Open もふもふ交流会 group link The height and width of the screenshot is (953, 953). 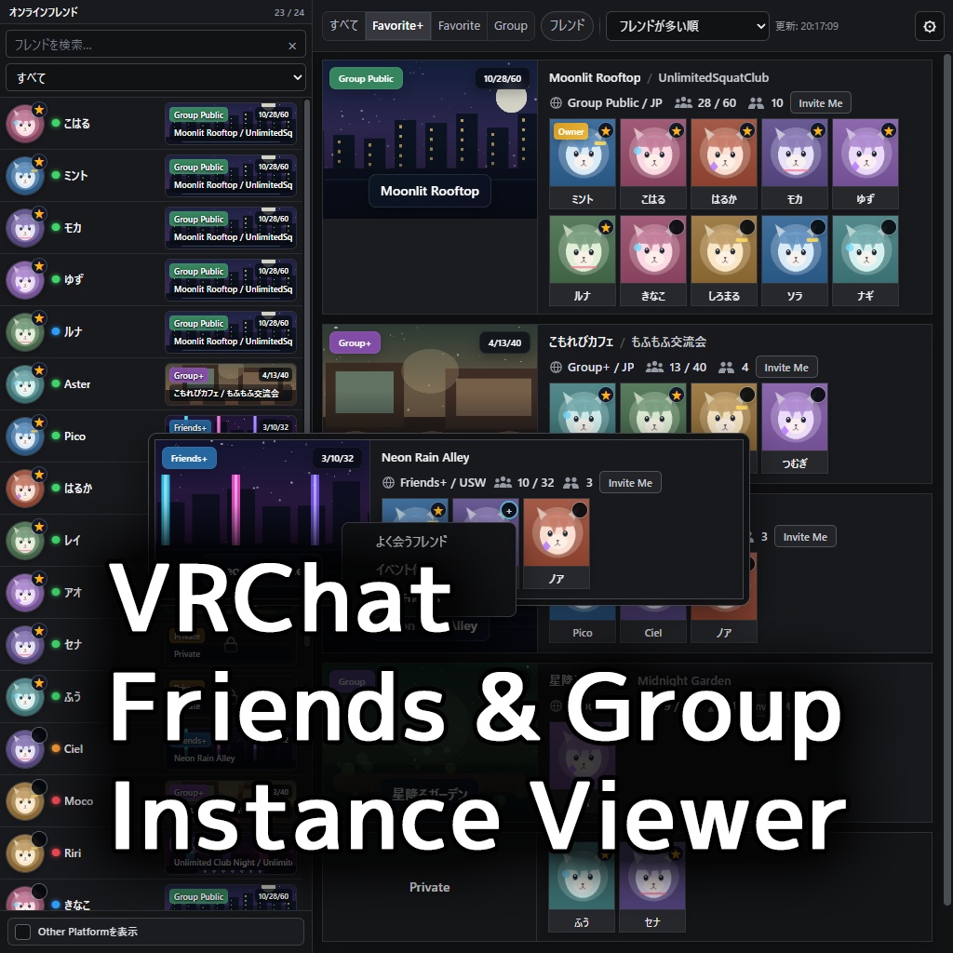point(668,342)
